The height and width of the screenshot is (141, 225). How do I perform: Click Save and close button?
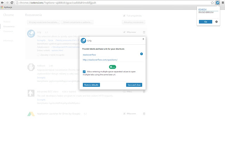pos(134,85)
